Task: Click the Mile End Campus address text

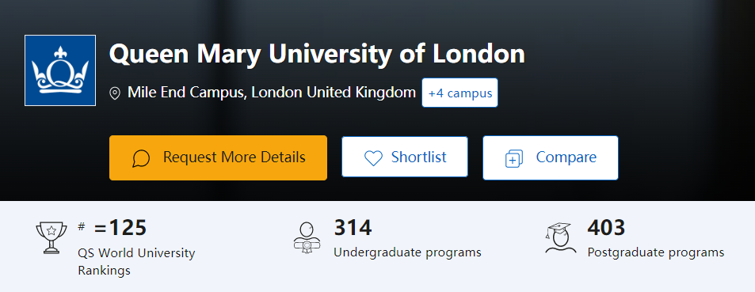Action: click(272, 93)
